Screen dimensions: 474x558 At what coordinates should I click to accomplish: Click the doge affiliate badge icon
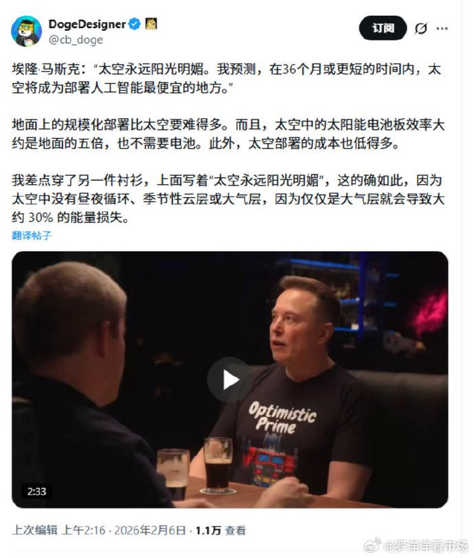(151, 24)
